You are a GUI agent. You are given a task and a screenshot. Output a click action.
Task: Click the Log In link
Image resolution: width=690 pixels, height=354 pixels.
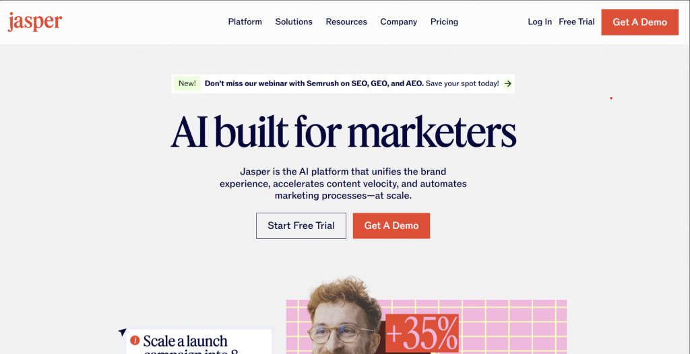click(x=540, y=22)
